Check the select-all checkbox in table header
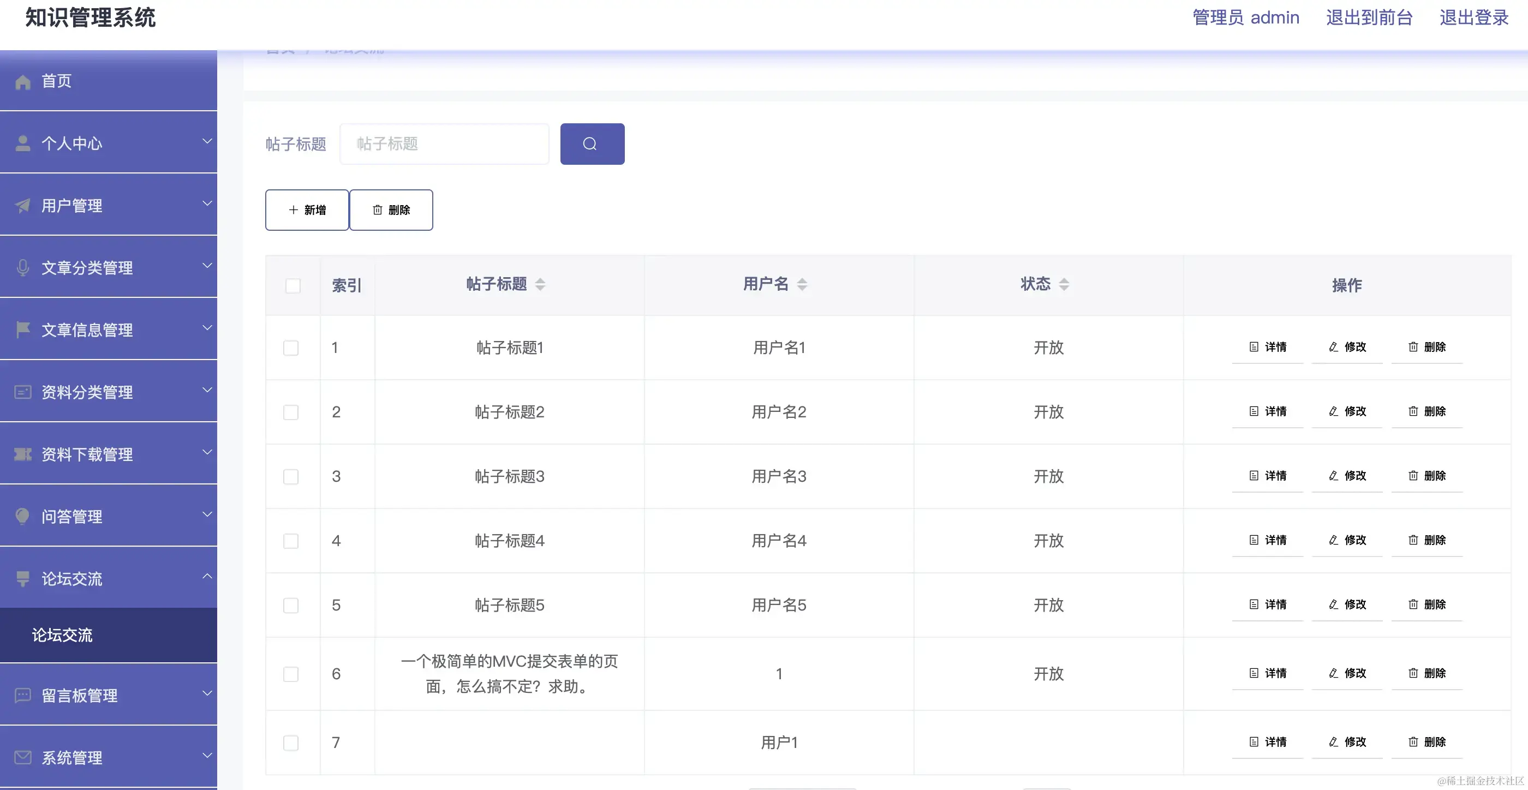 [293, 286]
